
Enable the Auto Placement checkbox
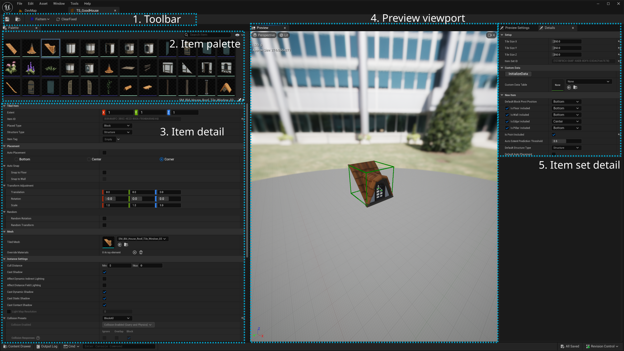(104, 153)
